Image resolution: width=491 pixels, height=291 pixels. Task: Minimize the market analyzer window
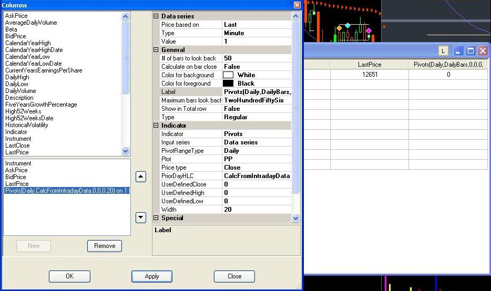pyautogui.click(x=458, y=51)
